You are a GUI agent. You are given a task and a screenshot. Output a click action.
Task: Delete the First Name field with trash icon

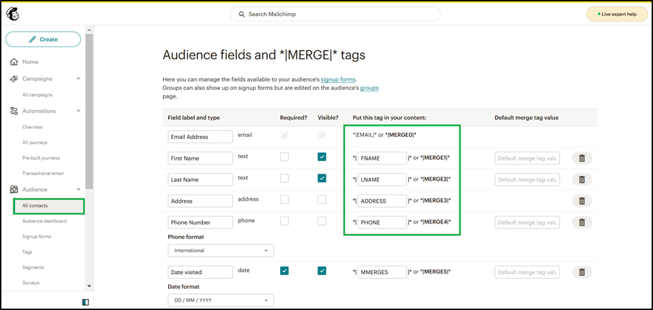click(582, 158)
